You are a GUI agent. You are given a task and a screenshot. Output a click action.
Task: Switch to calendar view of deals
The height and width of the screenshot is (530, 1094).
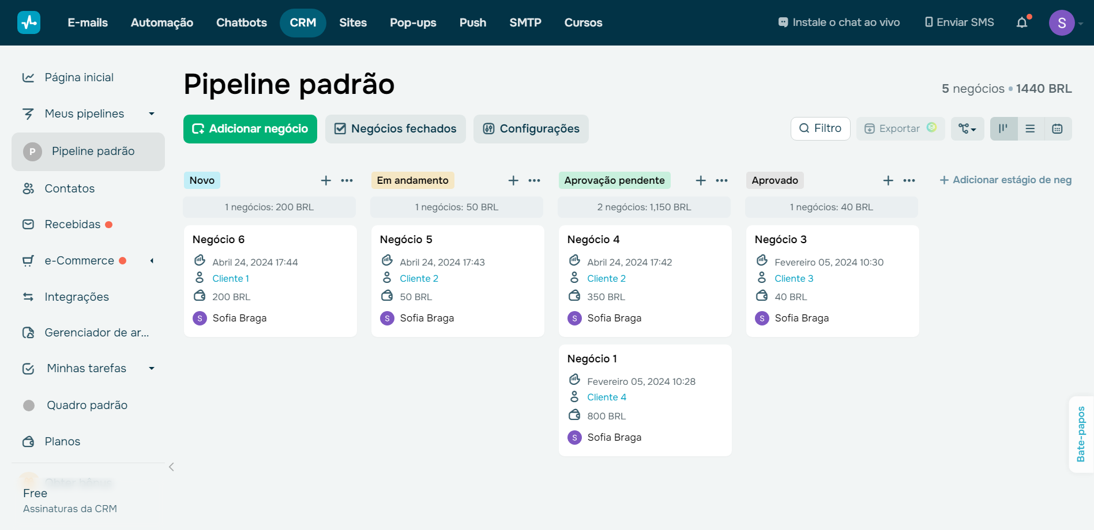1058,128
